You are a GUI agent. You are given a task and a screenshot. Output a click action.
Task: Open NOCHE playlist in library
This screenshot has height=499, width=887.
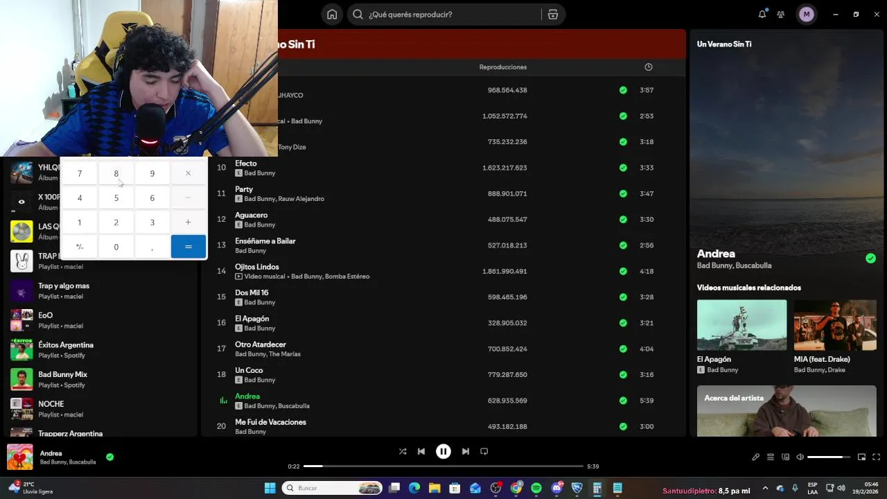(x=100, y=409)
